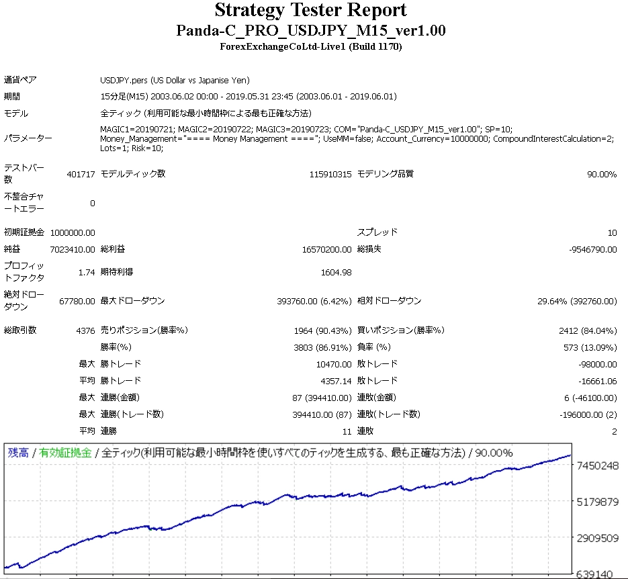Select average profit trade 4357.14
The height and width of the screenshot is (579, 628).
pos(336,382)
